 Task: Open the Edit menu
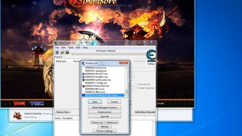tap(63, 48)
